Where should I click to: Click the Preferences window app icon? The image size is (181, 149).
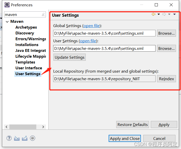pyautogui.click(x=7, y=5)
